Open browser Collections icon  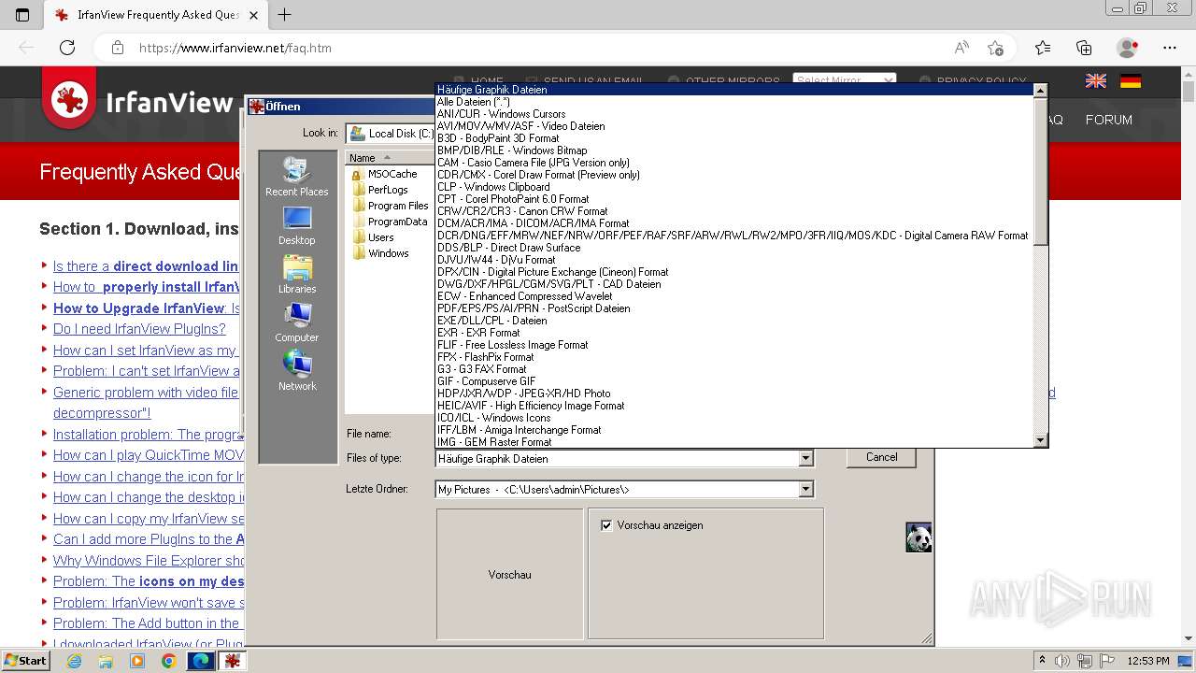click(x=1084, y=48)
